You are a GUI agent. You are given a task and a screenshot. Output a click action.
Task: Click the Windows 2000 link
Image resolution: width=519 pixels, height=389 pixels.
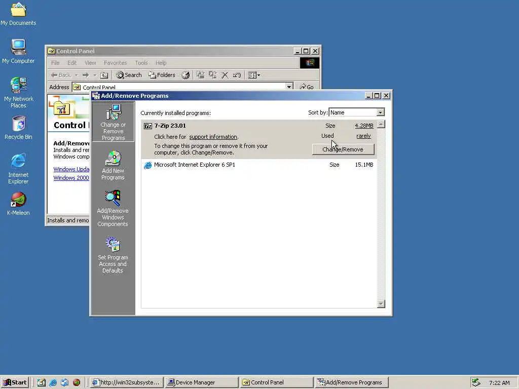click(x=71, y=178)
